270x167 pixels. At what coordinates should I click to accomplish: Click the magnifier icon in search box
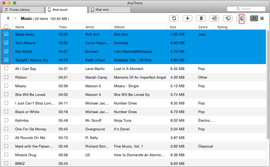[238, 9]
